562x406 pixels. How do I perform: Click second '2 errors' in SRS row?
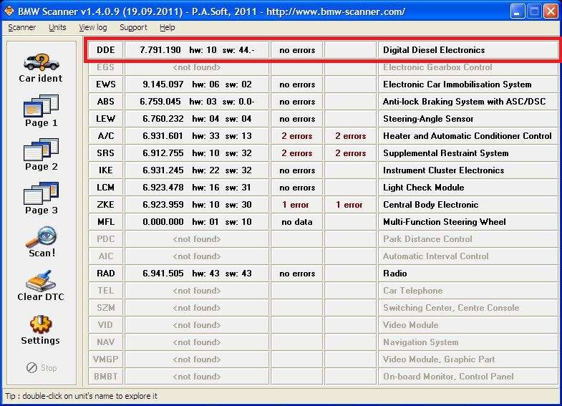(x=351, y=153)
